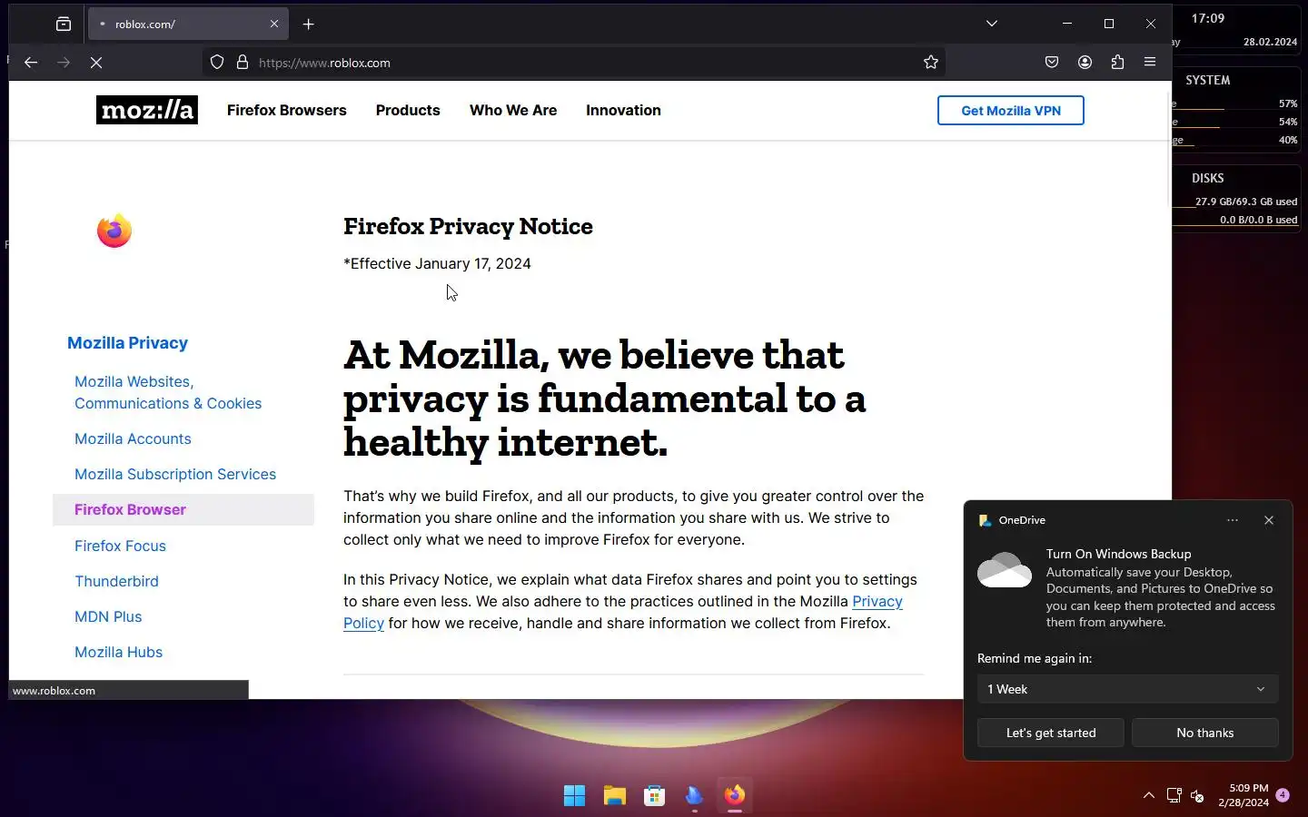Image resolution: width=1308 pixels, height=817 pixels.
Task: Open the list all tabs dropdown
Action: tap(992, 24)
